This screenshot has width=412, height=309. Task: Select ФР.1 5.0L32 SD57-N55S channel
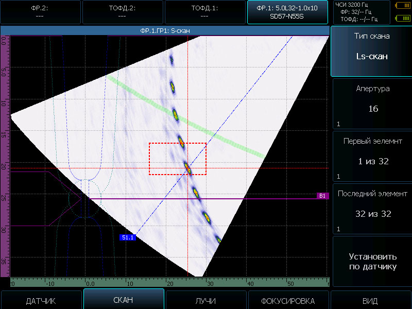coord(287,12)
